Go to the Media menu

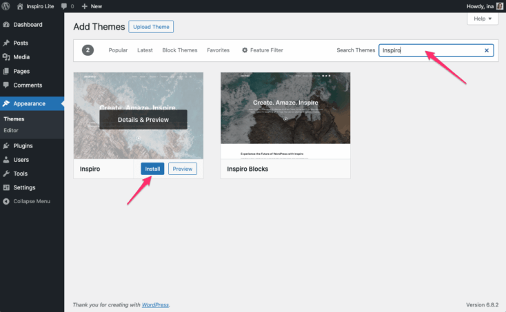(21, 57)
